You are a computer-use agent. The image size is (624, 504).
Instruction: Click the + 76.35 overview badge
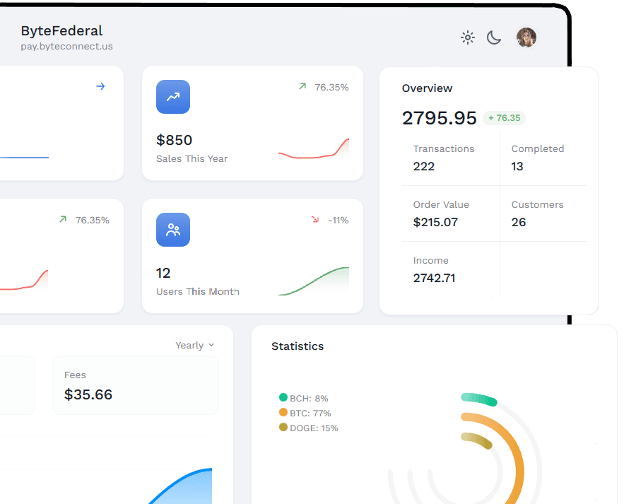(504, 118)
